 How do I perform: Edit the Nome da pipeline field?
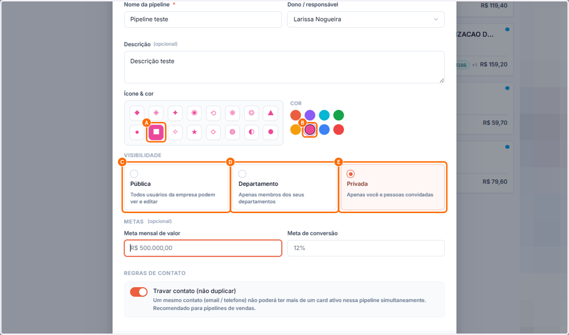(203, 19)
